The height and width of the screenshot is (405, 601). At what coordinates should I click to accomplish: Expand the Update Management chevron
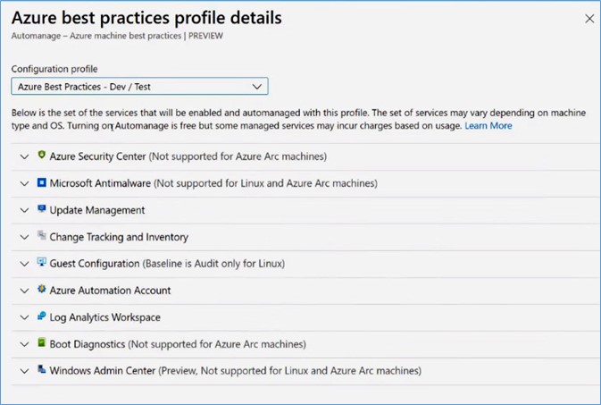click(x=24, y=211)
